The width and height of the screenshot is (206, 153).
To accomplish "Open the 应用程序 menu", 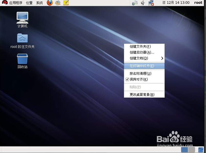I will [16, 3].
